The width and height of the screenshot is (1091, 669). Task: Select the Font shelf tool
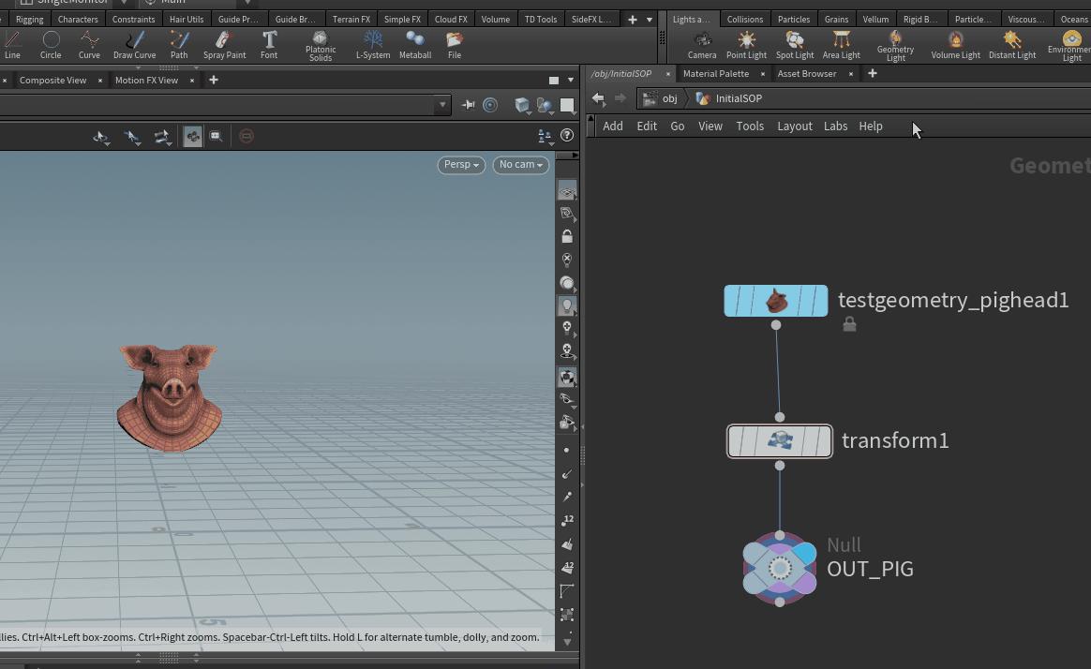click(x=269, y=44)
